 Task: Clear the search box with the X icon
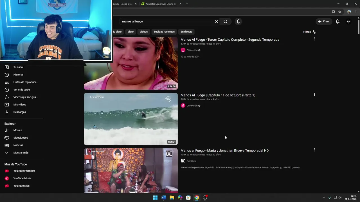click(x=217, y=22)
